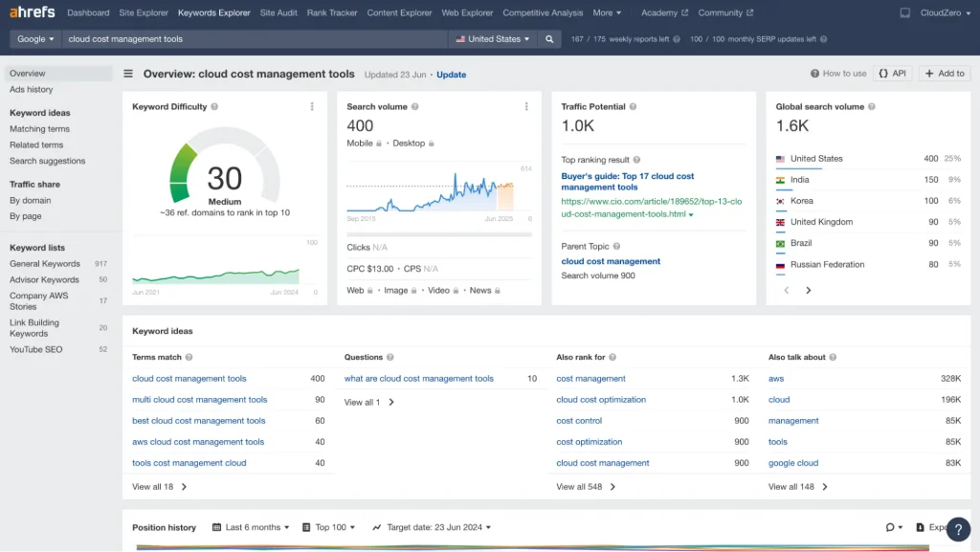Open Search volume card options menu
Screen dimensions: 980x552
tap(526, 107)
